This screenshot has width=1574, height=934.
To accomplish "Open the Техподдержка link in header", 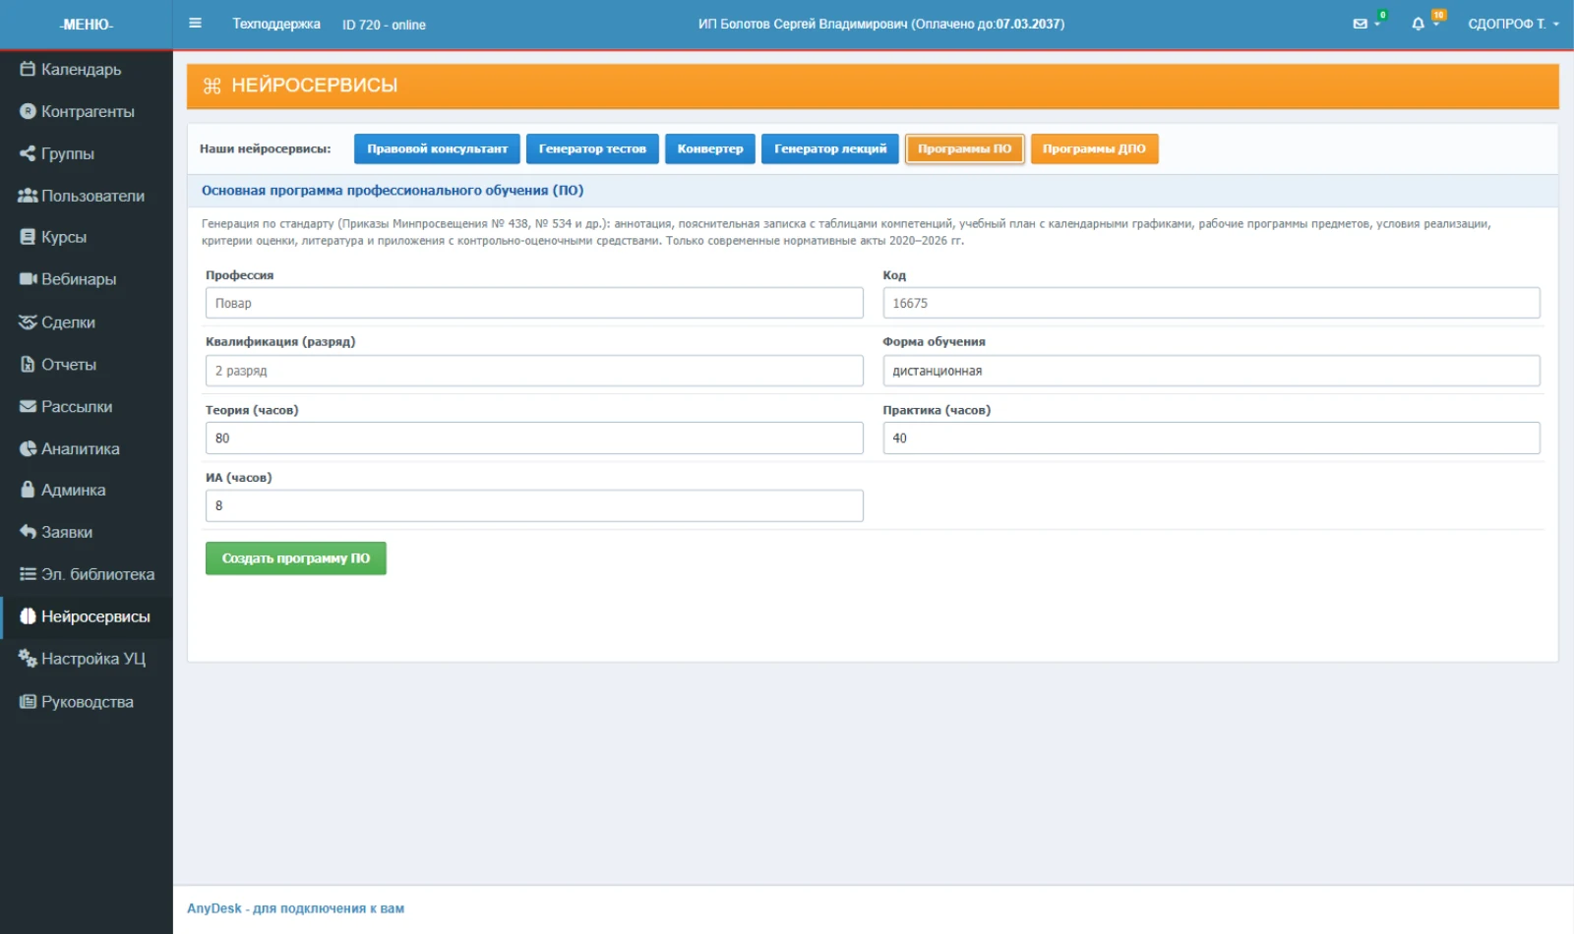I will click(x=276, y=24).
